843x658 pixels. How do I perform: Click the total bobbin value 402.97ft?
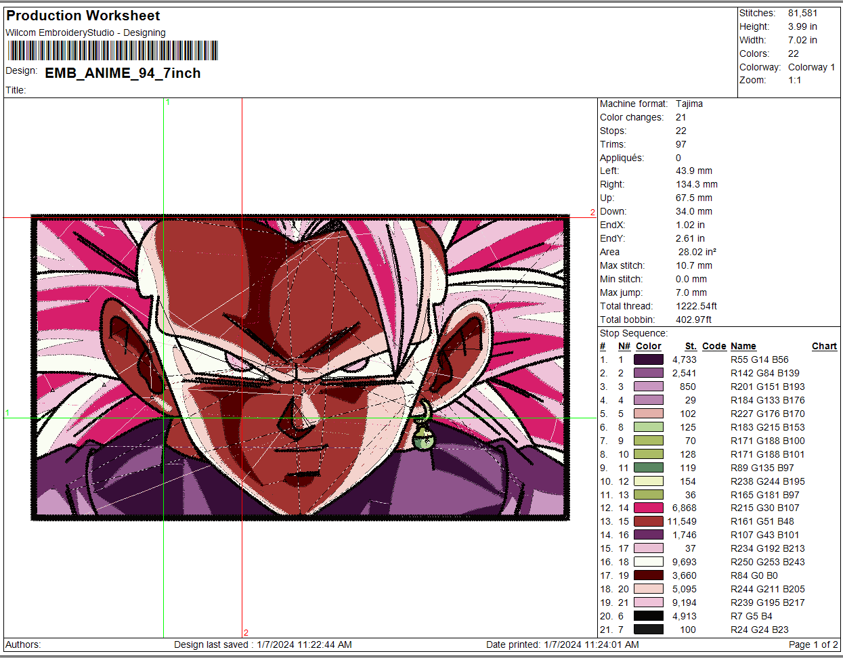click(x=694, y=320)
